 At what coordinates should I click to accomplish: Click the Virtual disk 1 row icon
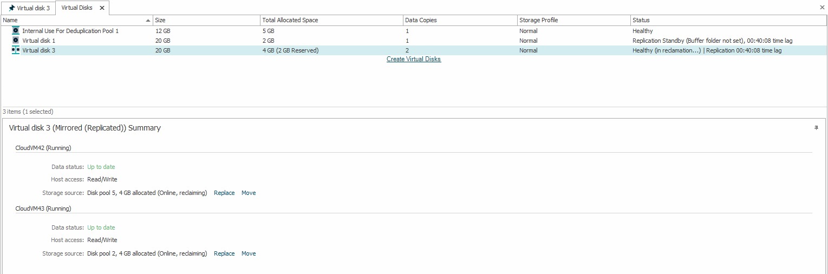[x=16, y=41]
